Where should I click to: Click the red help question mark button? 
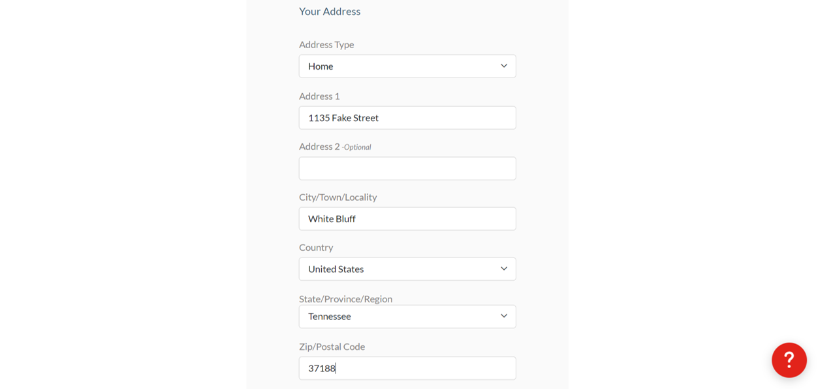click(x=789, y=360)
